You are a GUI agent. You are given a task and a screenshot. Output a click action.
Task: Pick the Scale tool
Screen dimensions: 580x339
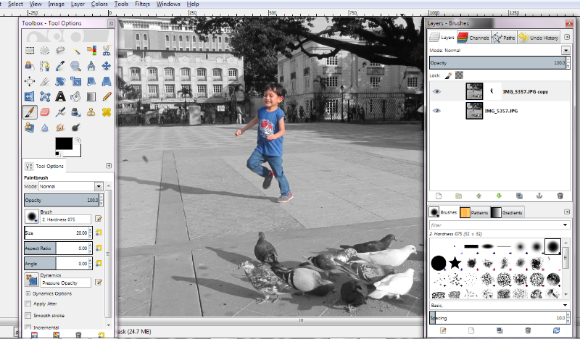pyautogui.click(x=76, y=81)
